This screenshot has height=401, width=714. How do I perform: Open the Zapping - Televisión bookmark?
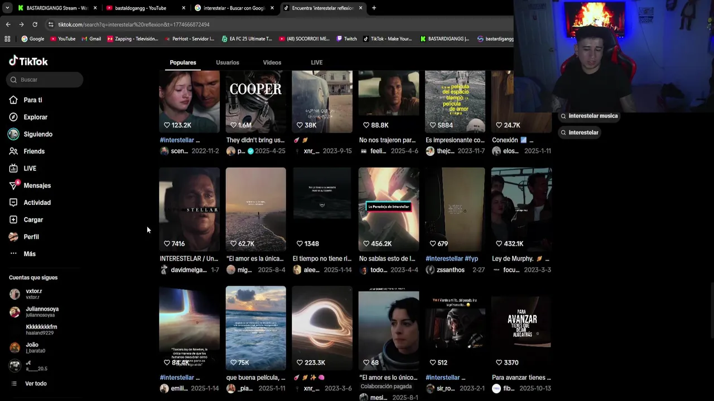(x=133, y=39)
